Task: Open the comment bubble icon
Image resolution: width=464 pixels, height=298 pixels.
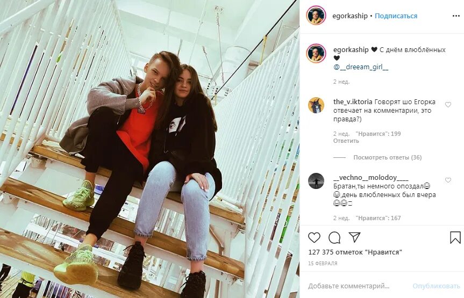Action: [x=334, y=237]
